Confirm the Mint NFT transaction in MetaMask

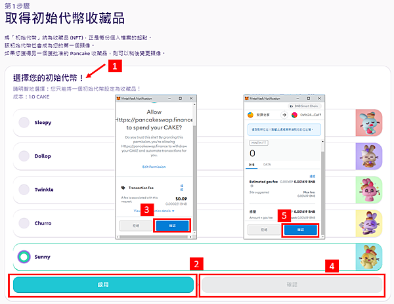(x=301, y=230)
